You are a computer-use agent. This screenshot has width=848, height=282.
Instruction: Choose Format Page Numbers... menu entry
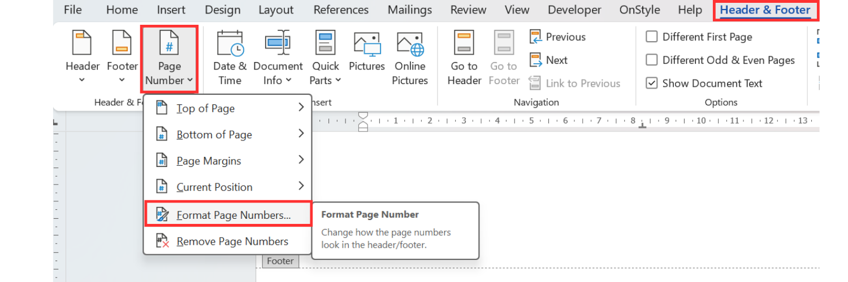coord(228,215)
